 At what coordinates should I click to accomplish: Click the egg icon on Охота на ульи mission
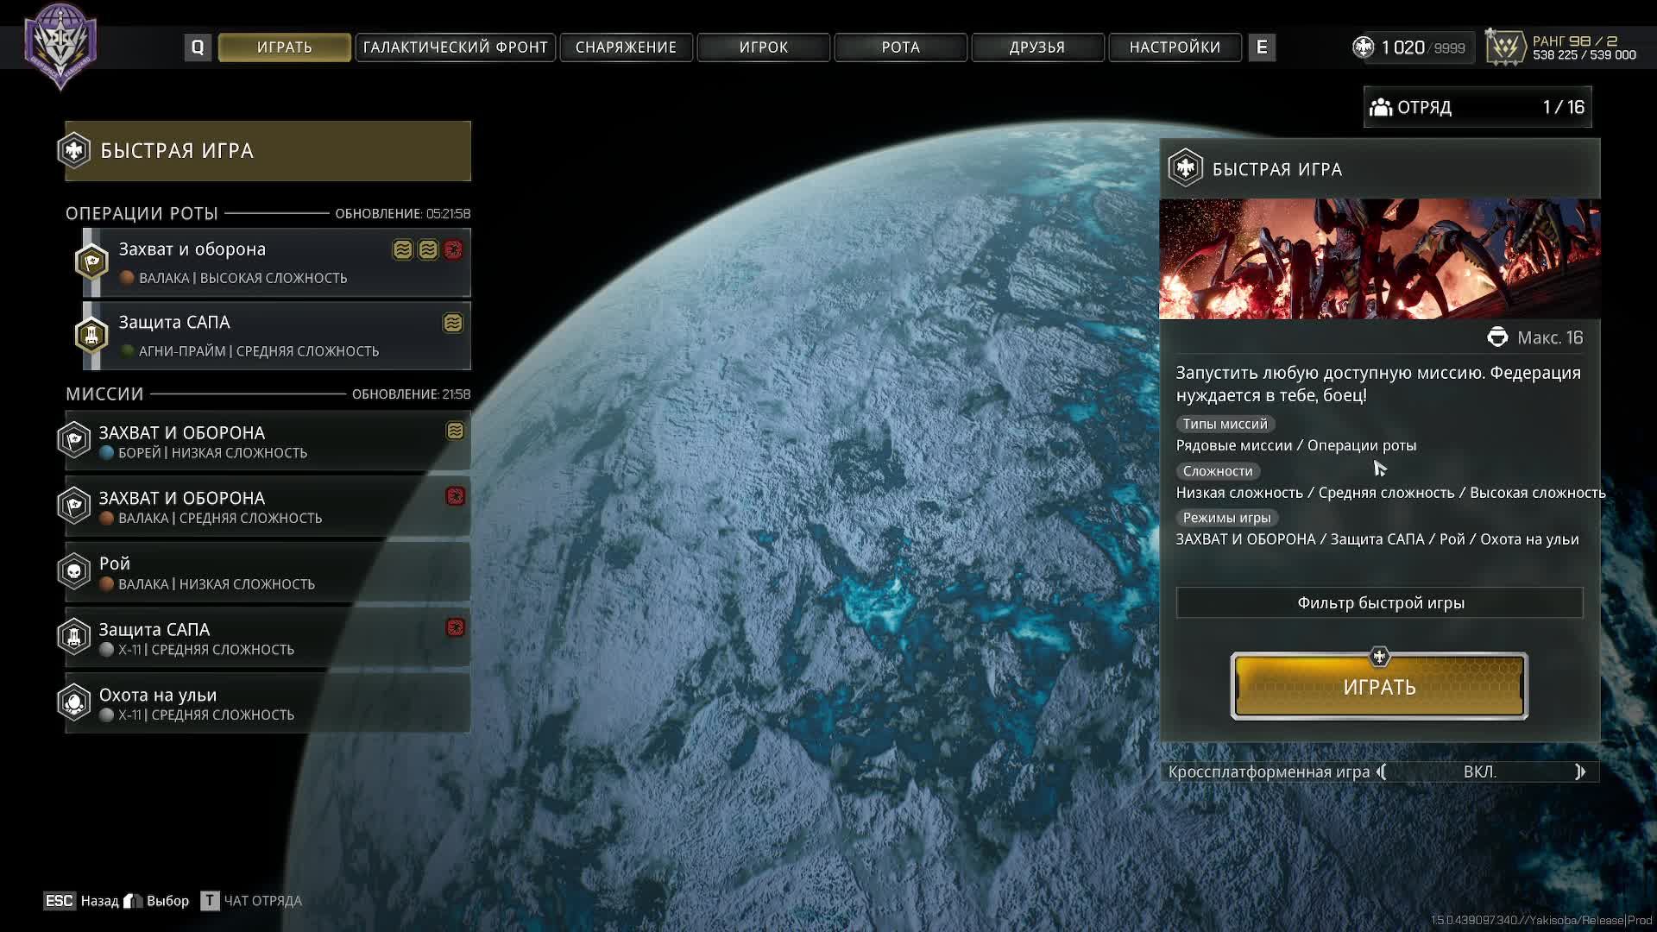tap(74, 702)
